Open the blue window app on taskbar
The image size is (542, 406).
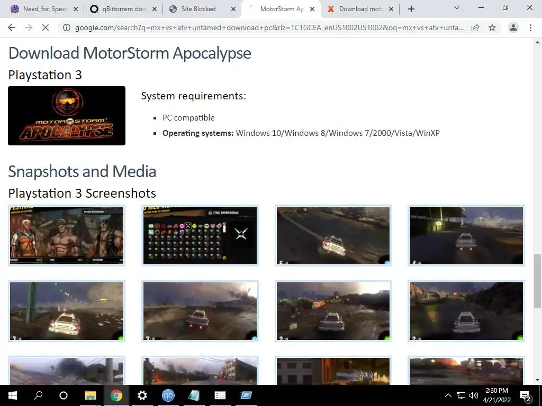point(246,395)
